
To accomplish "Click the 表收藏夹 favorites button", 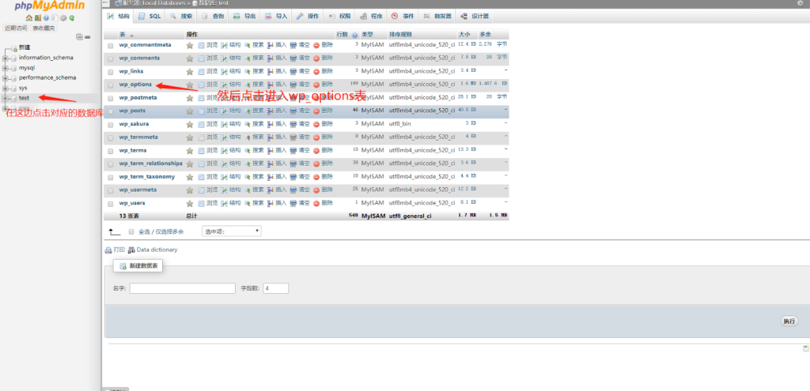I will coord(44,28).
